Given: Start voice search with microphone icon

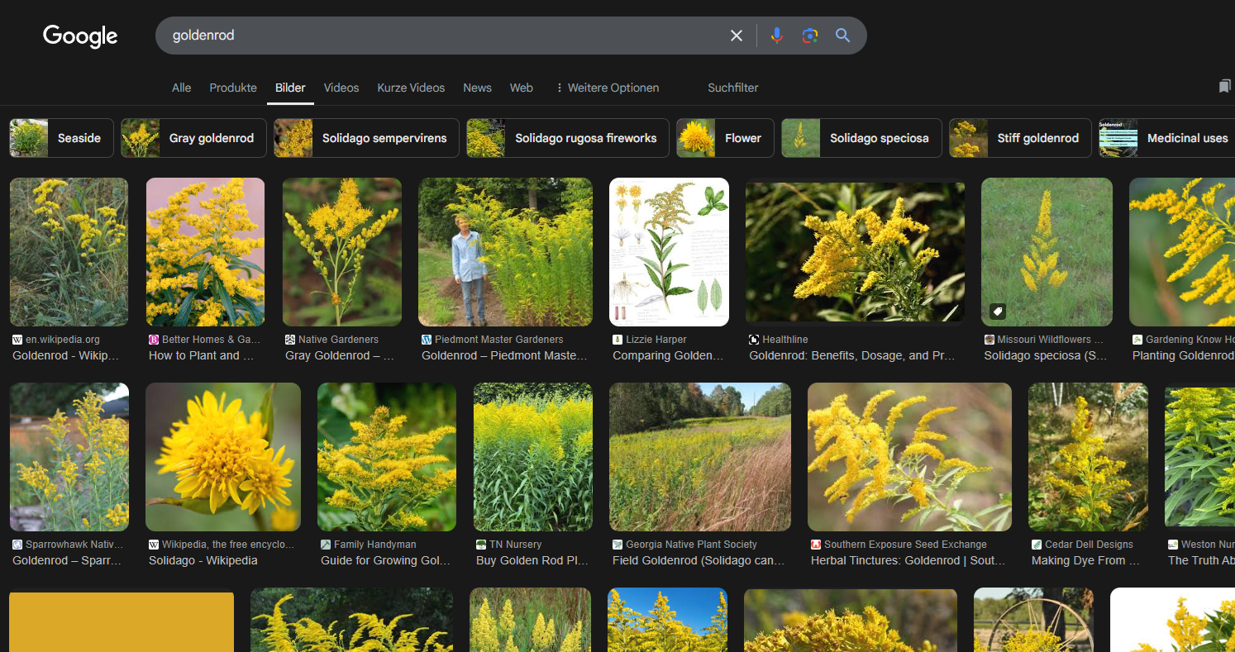Looking at the screenshot, I should pos(776,36).
